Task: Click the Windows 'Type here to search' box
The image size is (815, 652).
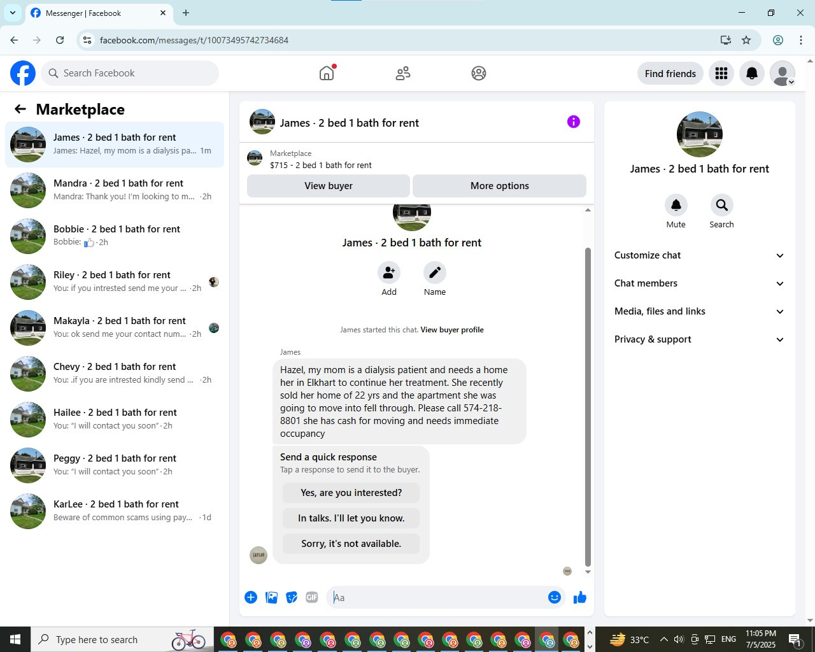Action: 121,639
